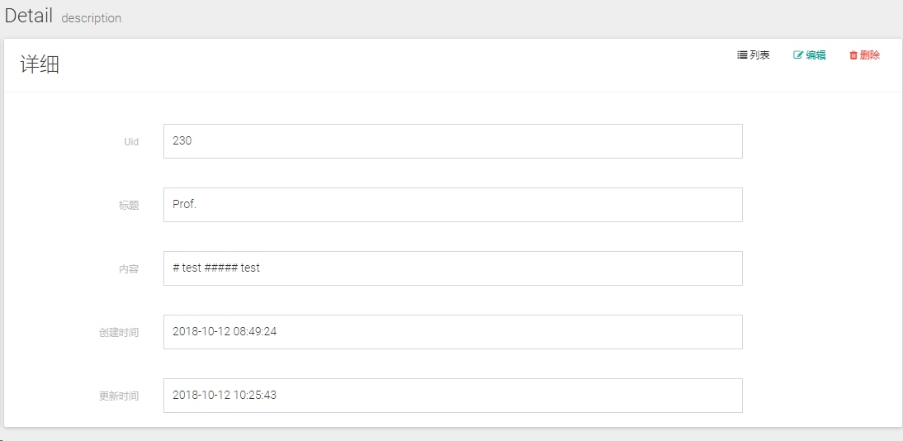
Task: Click empty gray background right of description
Action: 507,18
